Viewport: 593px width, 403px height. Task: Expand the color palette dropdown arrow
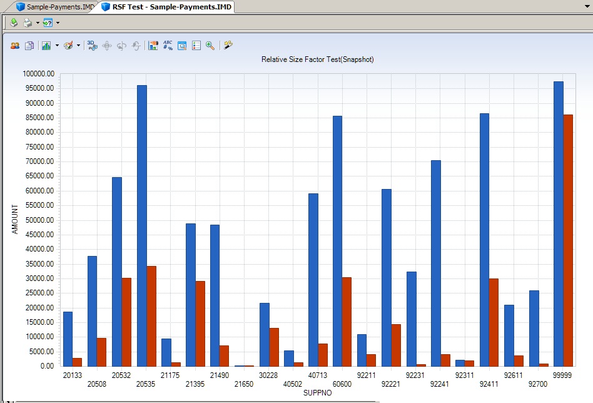pos(78,46)
